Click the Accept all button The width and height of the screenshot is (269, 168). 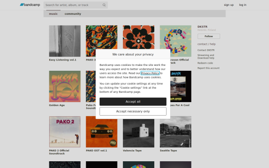coord(133,102)
